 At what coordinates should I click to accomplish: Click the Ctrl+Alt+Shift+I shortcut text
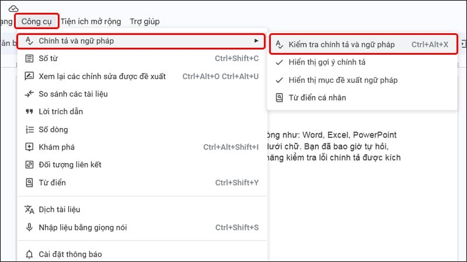[231, 147]
